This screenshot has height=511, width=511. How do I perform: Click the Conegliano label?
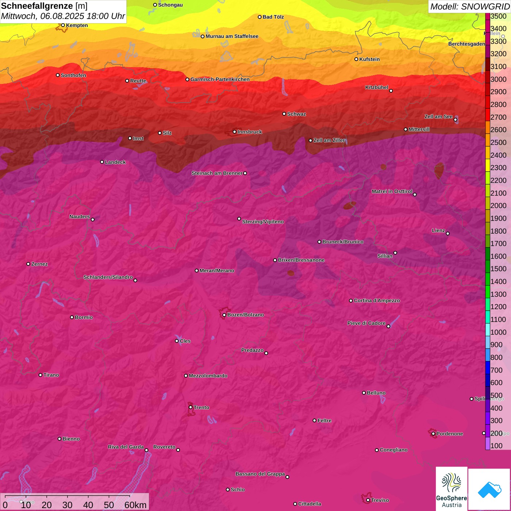(x=393, y=450)
